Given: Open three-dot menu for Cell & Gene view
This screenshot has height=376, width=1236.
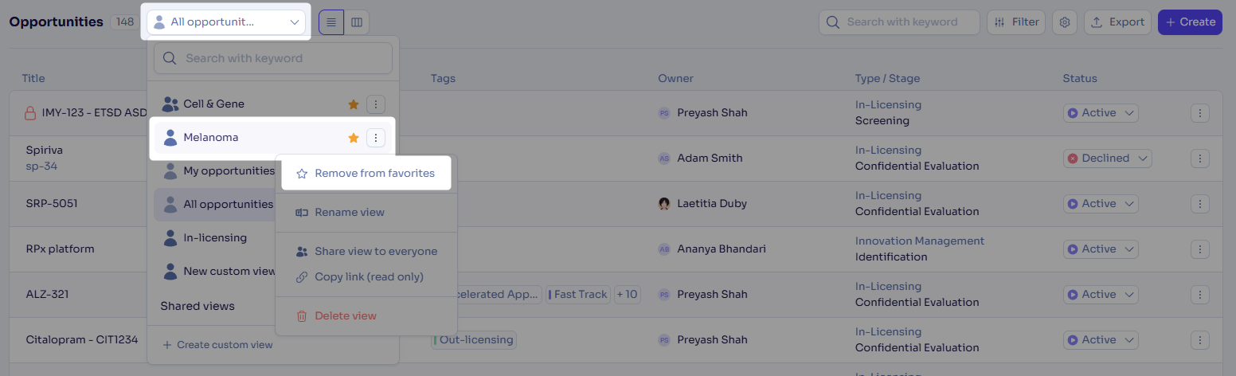Looking at the screenshot, I should 376,104.
